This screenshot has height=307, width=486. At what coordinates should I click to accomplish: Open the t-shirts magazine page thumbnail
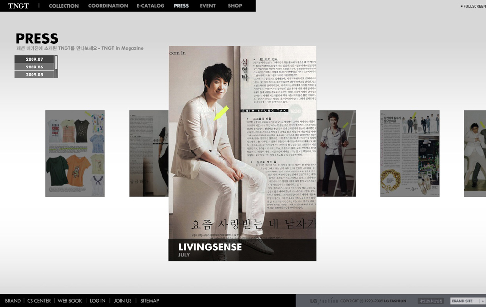coord(75,153)
